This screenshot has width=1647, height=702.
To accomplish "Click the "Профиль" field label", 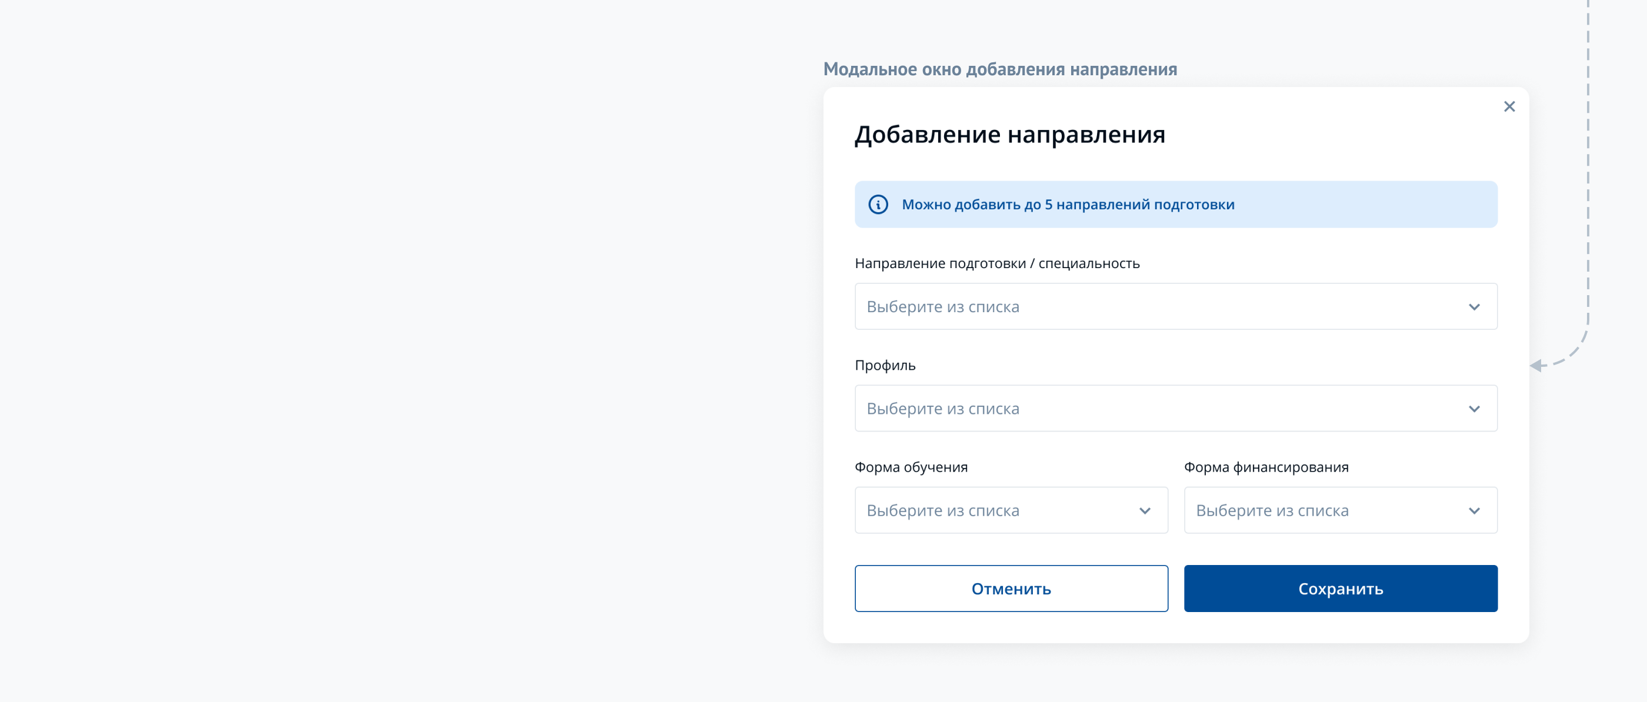I will pos(885,366).
